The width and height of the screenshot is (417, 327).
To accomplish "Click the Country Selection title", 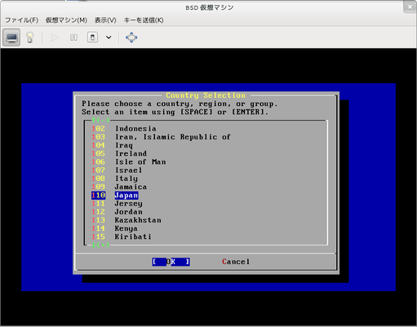I will 206,95.
